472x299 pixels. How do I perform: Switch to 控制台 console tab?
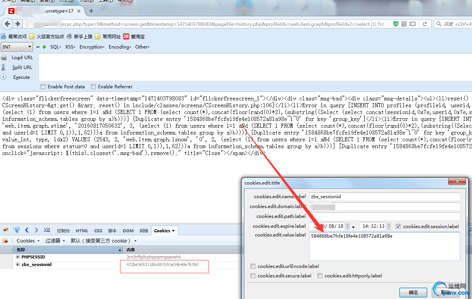click(63, 230)
